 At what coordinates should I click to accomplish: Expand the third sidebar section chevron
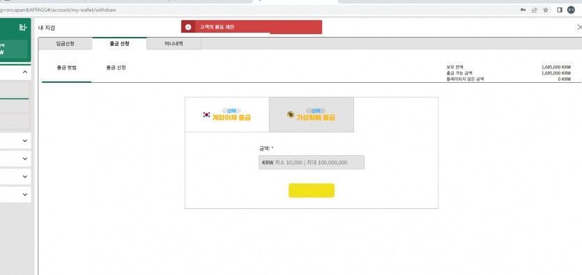pos(25,159)
